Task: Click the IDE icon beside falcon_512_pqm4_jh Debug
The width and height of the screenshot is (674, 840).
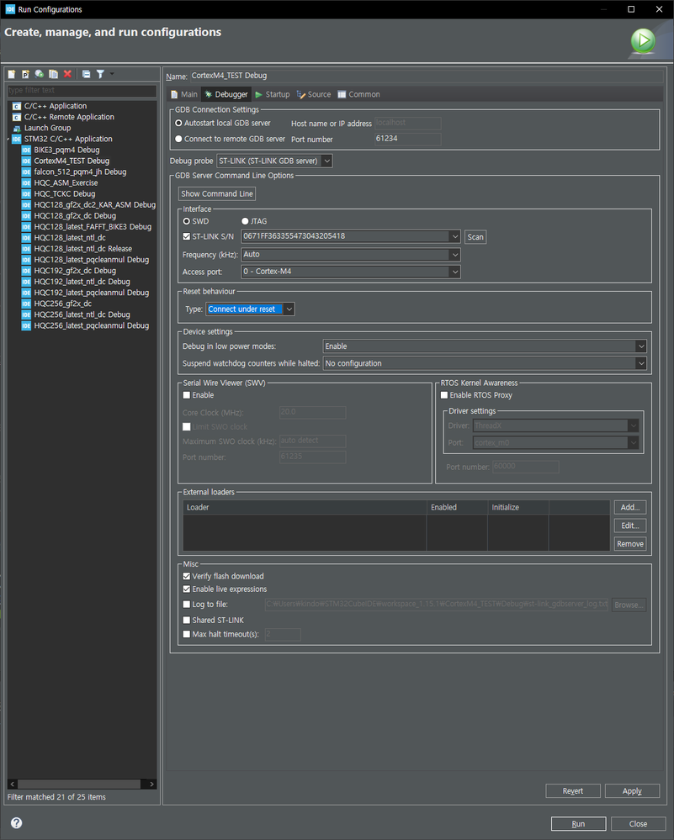Action: click(x=26, y=172)
